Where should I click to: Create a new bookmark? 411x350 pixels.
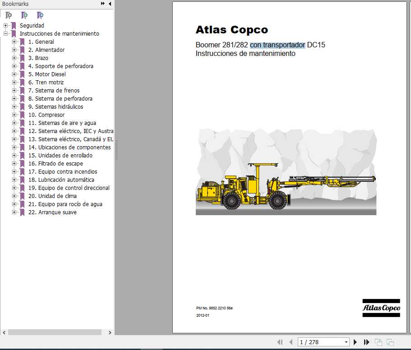tap(24, 15)
